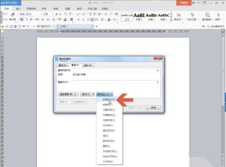Image resolution: width=226 pixels, height=167 pixels.
Task: Open the 插入 Insert ribbon tab
Action: click(18, 9)
